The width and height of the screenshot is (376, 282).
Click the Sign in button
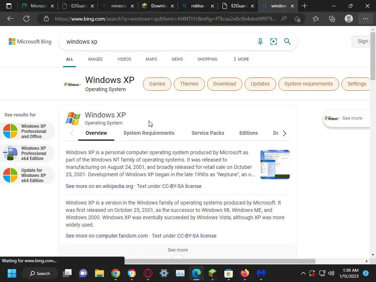click(x=361, y=41)
